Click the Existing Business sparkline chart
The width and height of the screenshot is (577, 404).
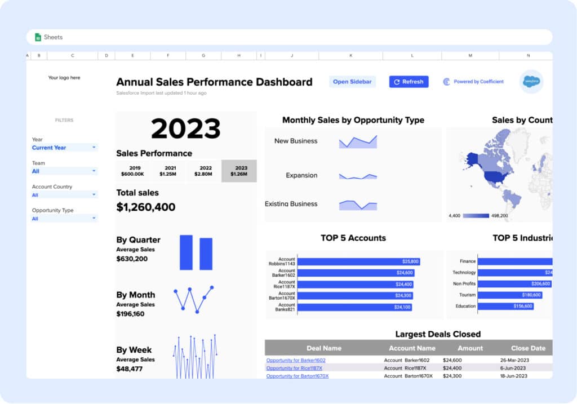click(x=358, y=205)
